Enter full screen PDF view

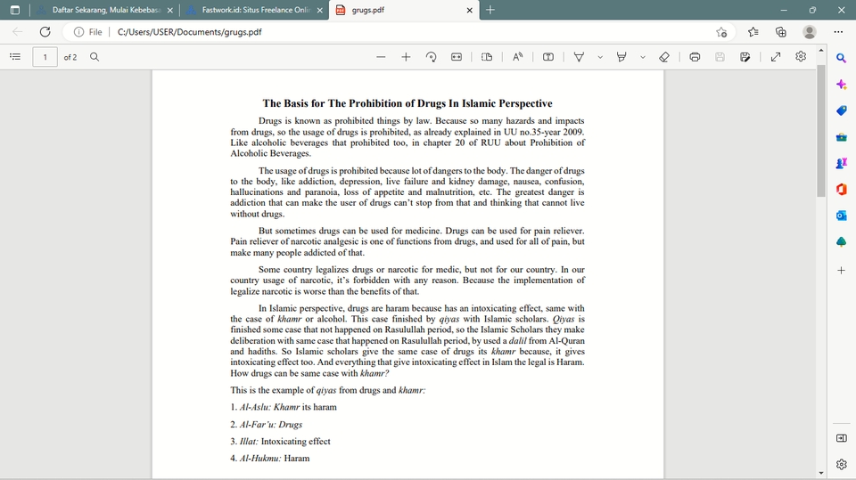[775, 57]
